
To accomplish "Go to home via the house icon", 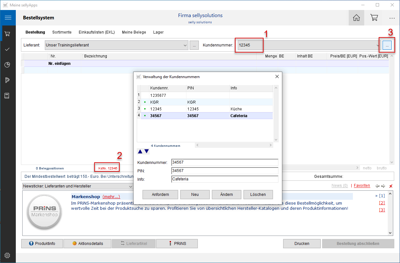I will (356, 18).
